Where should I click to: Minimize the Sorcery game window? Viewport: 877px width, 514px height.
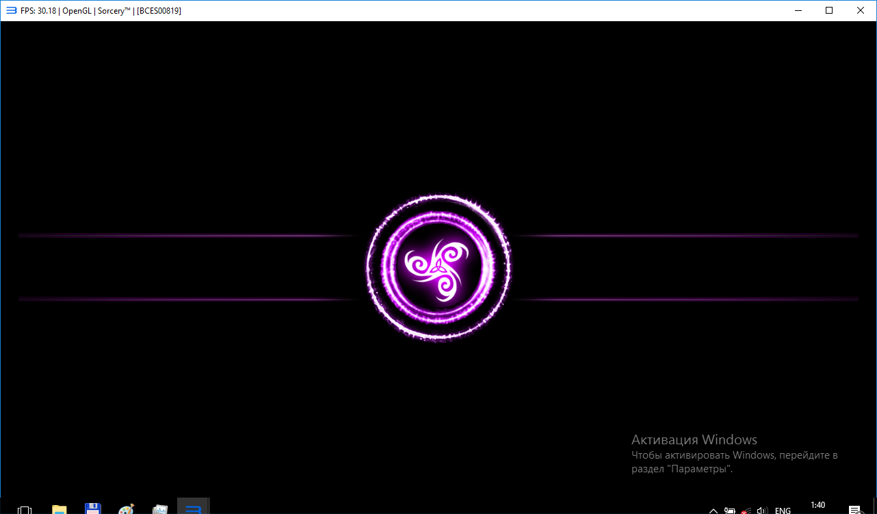(x=798, y=10)
